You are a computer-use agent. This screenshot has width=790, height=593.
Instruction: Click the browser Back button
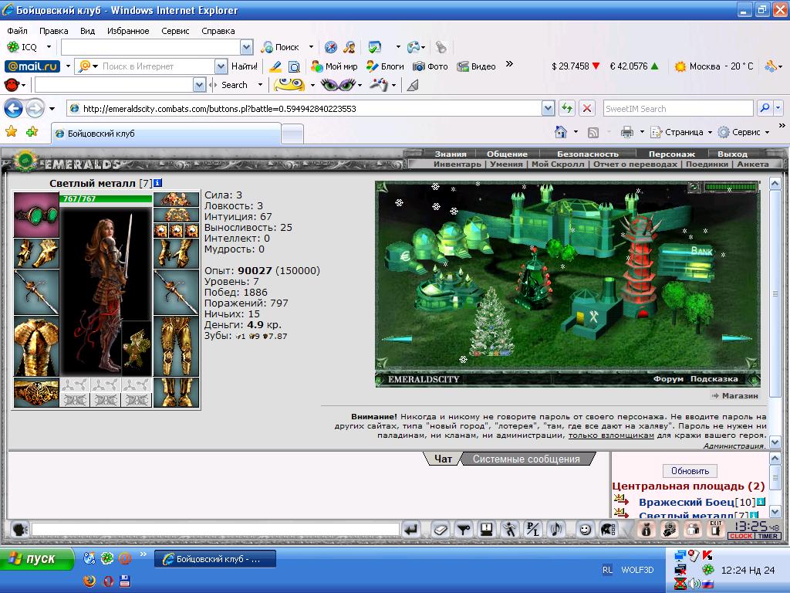pyautogui.click(x=14, y=108)
